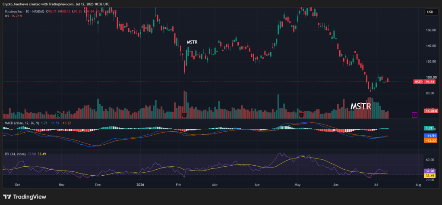Click the large white MSTR chart watermark label
This screenshot has height=205, width=442.
point(360,106)
